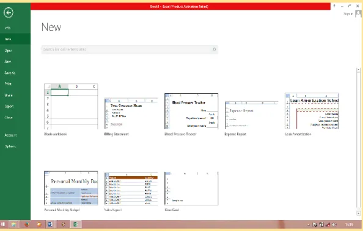Click the scroll down arrow of templates list

point(358,213)
